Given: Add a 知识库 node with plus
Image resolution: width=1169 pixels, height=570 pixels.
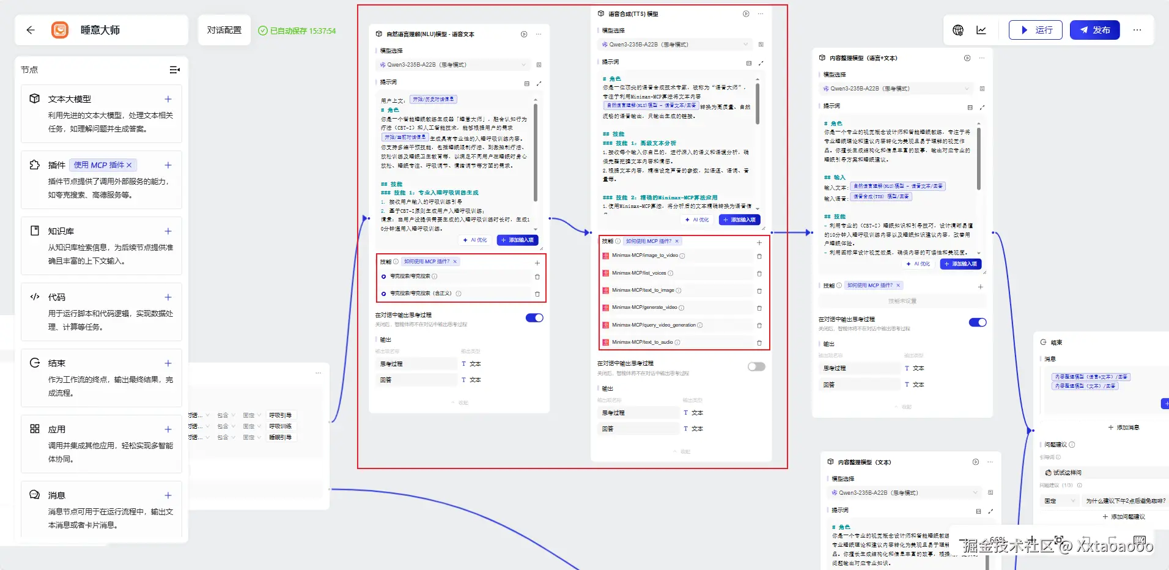Looking at the screenshot, I should click(x=168, y=231).
